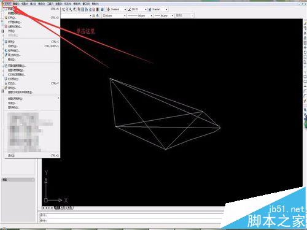Choose 新建 with the Ctrl+N shortcut
The width and height of the screenshot is (307, 230).
[32, 9]
